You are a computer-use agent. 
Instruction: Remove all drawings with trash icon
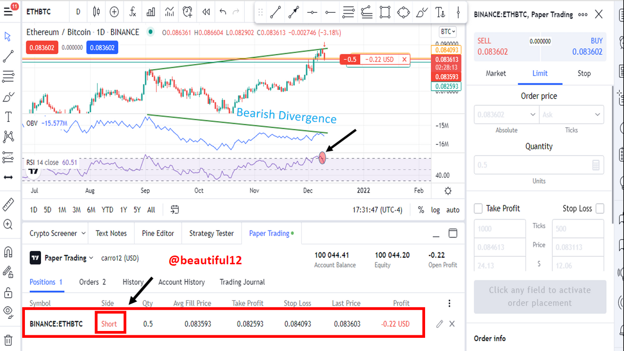(8, 340)
